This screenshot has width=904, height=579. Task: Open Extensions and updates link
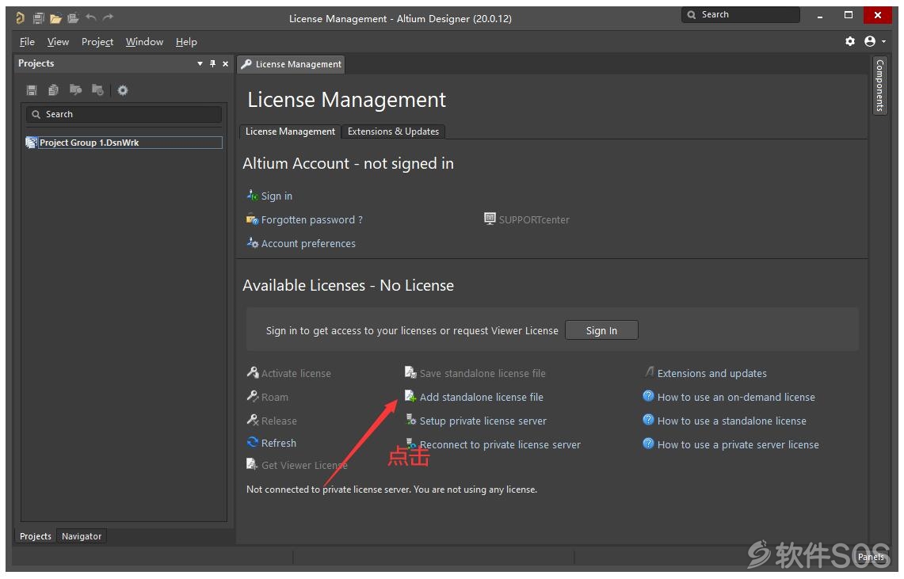point(712,373)
